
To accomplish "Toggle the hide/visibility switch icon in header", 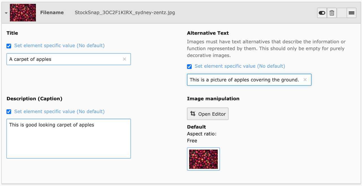I will [x=322, y=13].
